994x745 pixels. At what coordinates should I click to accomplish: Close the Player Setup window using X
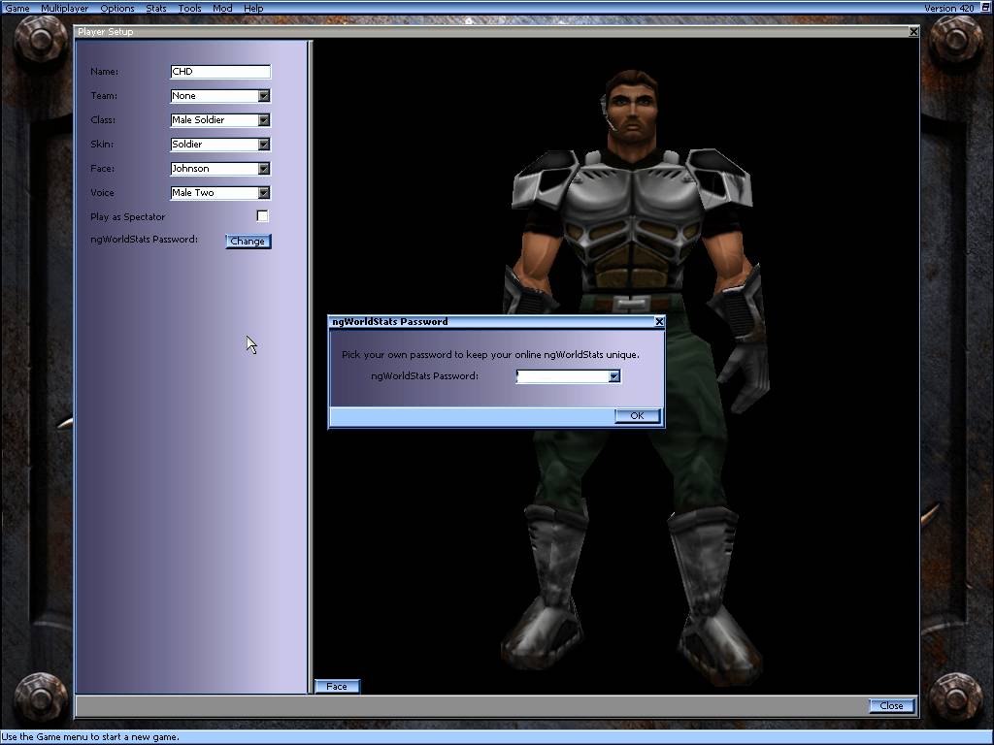(x=913, y=32)
